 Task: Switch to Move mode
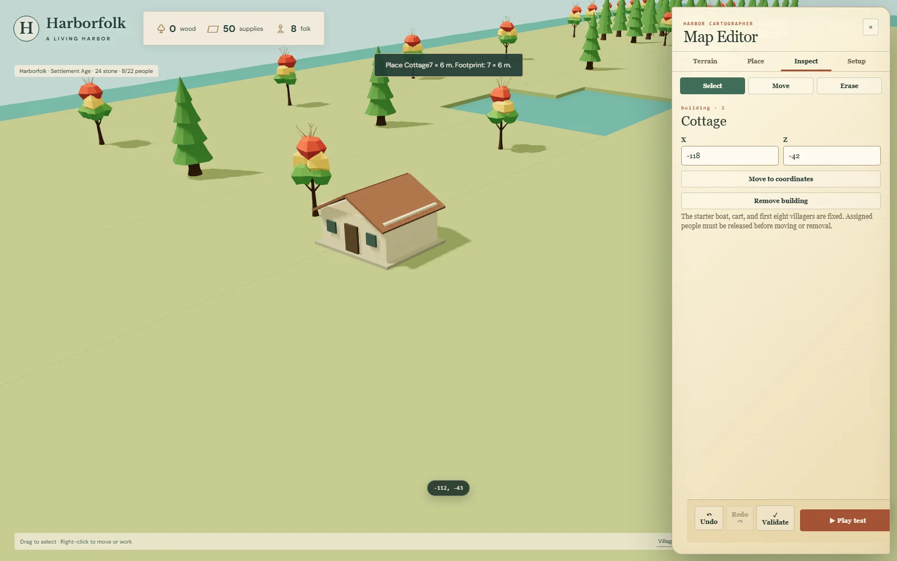coord(780,86)
